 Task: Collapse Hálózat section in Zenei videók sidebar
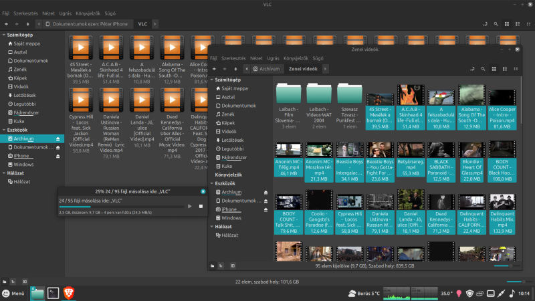[x=212, y=227]
